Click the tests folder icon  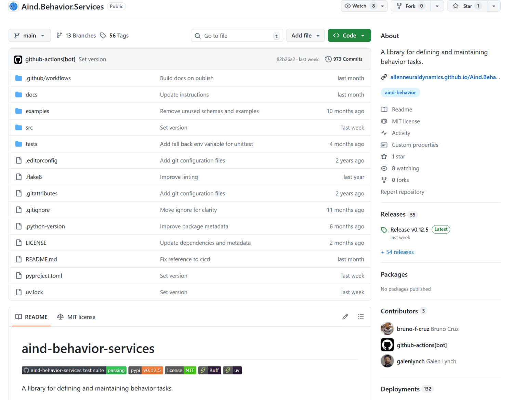point(19,144)
